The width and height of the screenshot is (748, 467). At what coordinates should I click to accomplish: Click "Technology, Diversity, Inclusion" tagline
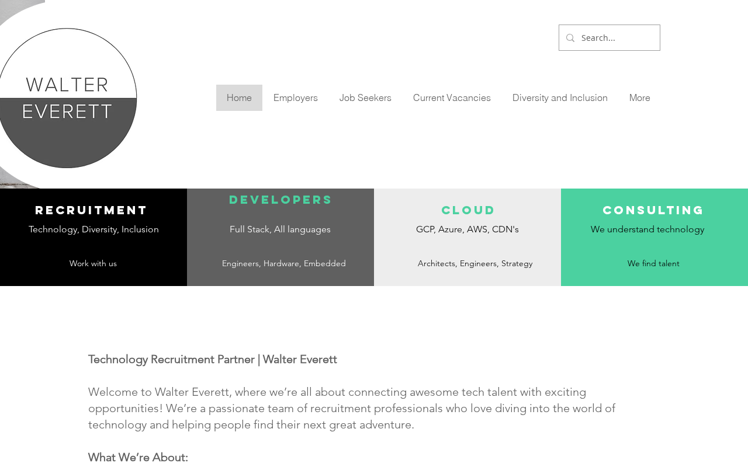point(93,229)
